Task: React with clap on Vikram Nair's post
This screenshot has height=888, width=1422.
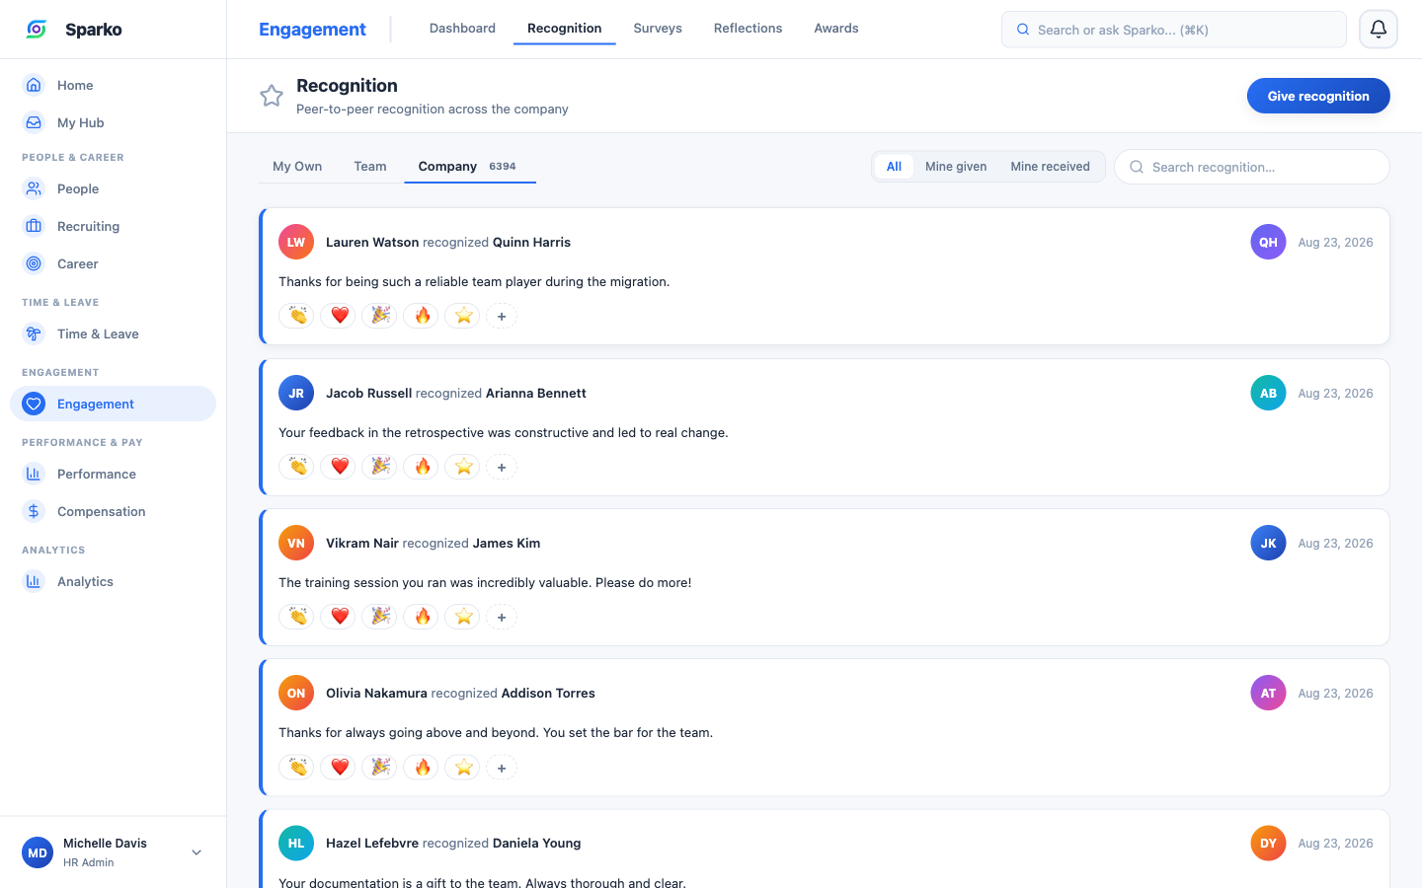Action: pyautogui.click(x=296, y=617)
